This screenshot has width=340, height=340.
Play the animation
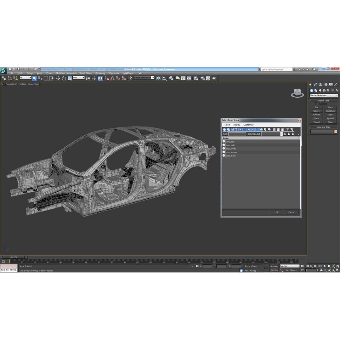[x=311, y=266]
